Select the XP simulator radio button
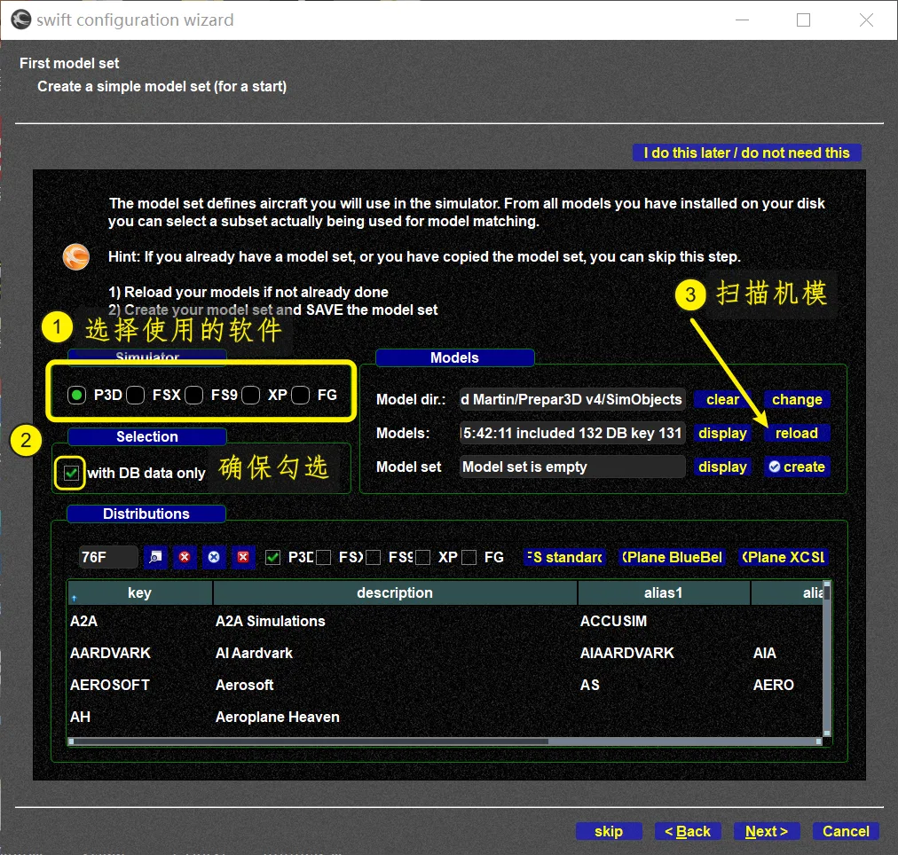Viewport: 898px width, 855px height. point(251,395)
